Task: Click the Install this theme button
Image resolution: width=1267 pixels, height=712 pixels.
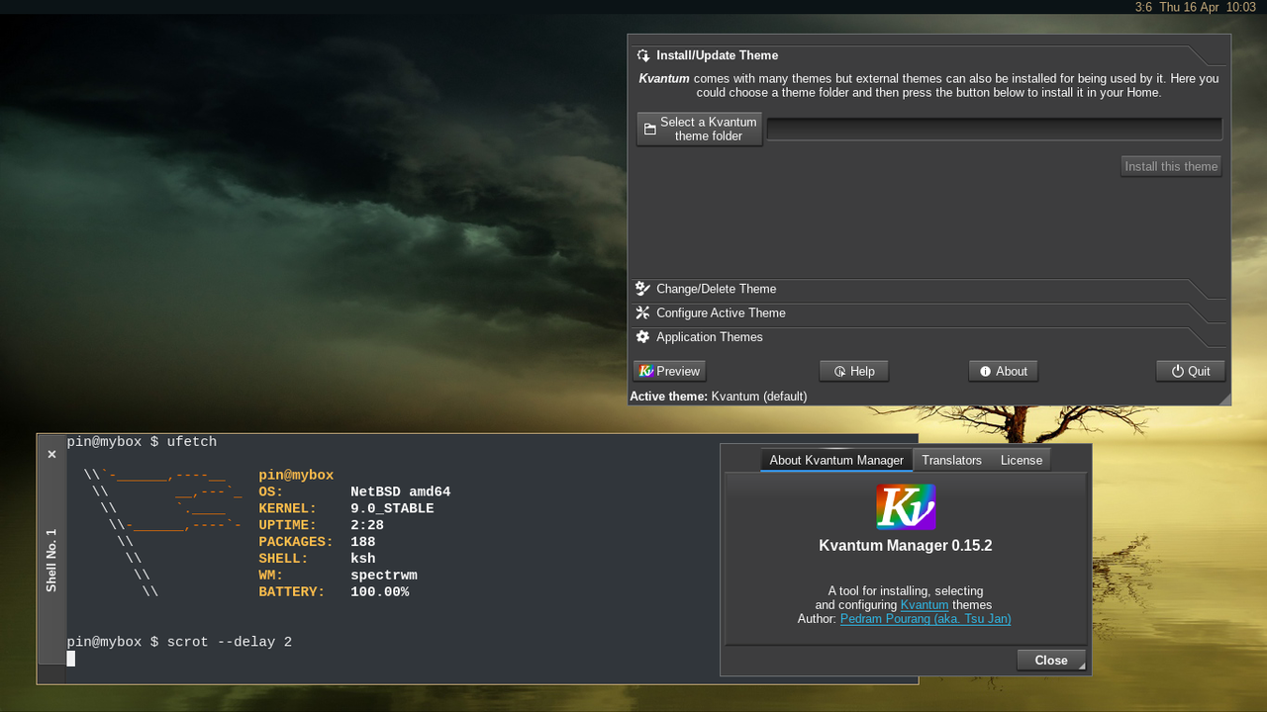Action: tap(1171, 166)
